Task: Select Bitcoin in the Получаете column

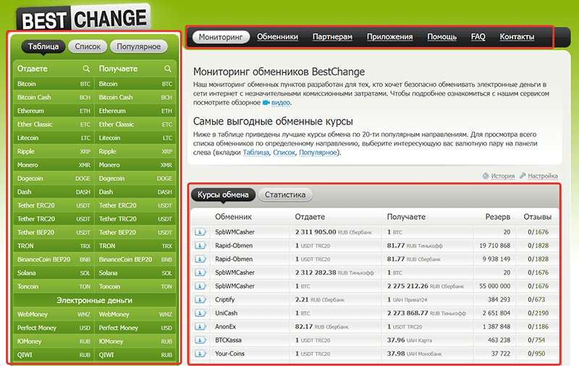Action: point(135,84)
